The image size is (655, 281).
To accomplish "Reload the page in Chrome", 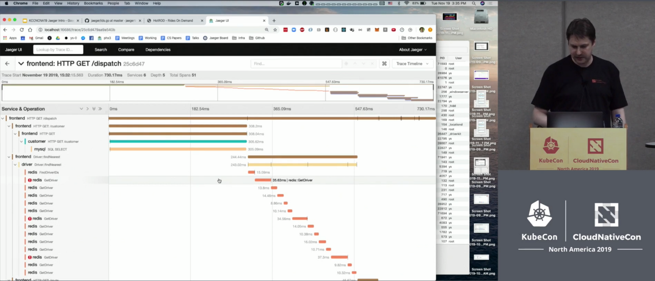I will pyautogui.click(x=21, y=30).
